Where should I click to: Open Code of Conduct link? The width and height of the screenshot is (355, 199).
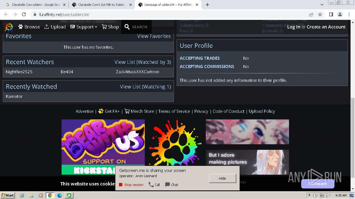coord(229,111)
